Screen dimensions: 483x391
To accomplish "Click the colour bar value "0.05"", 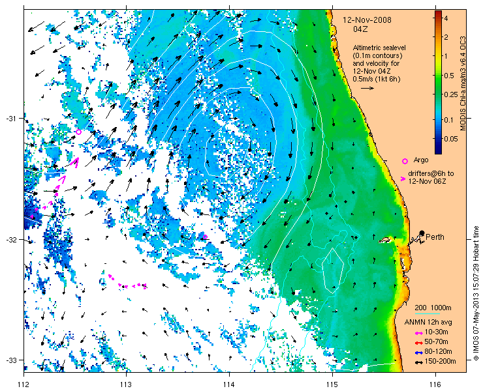I will [x=450, y=139].
